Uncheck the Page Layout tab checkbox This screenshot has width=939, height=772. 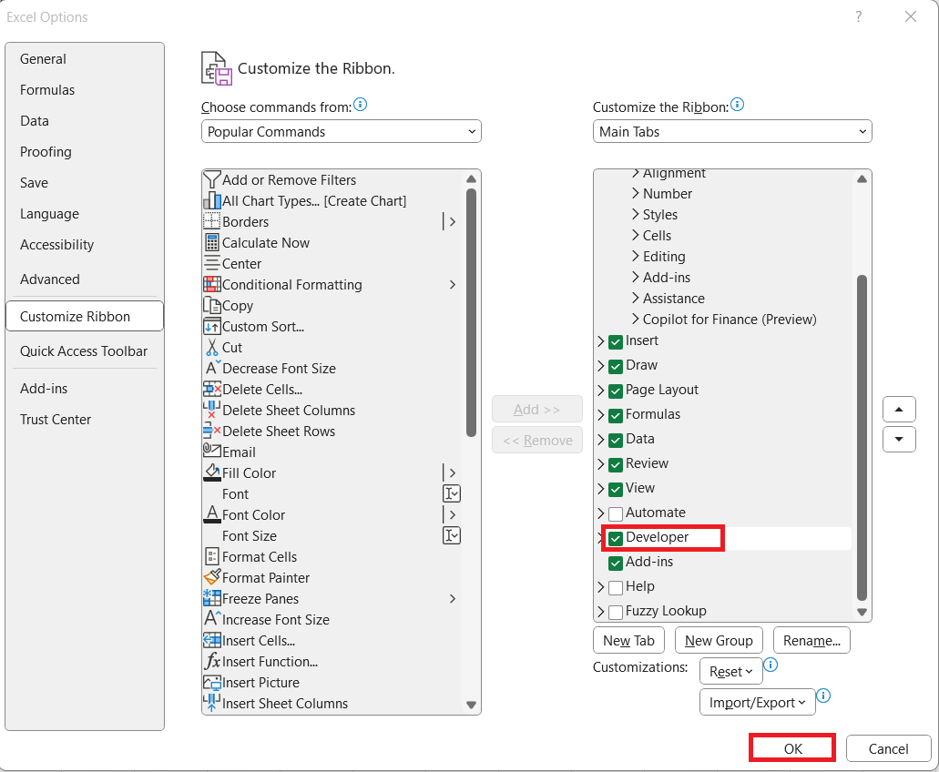[x=615, y=391]
